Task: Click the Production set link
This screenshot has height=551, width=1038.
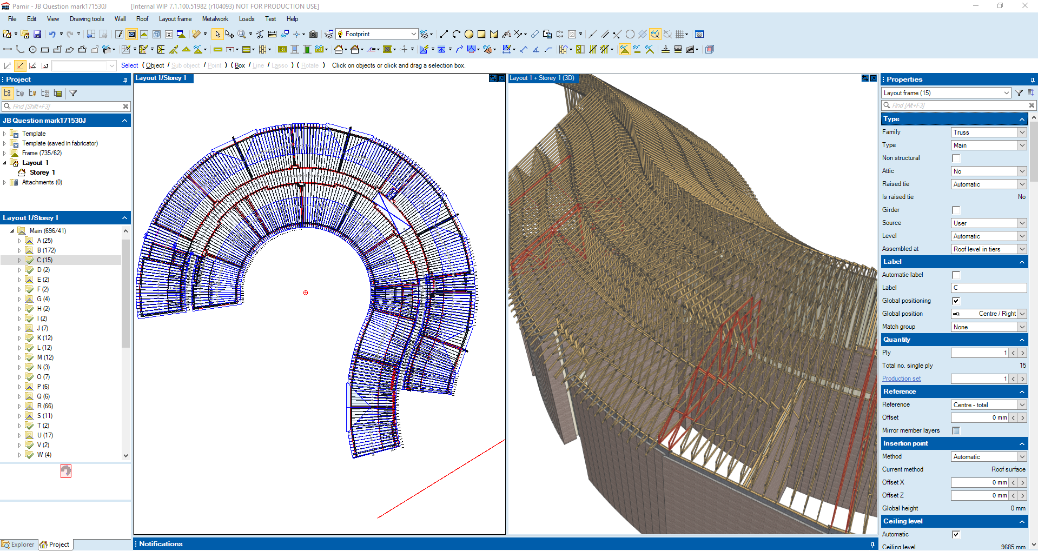Action: coord(901,379)
